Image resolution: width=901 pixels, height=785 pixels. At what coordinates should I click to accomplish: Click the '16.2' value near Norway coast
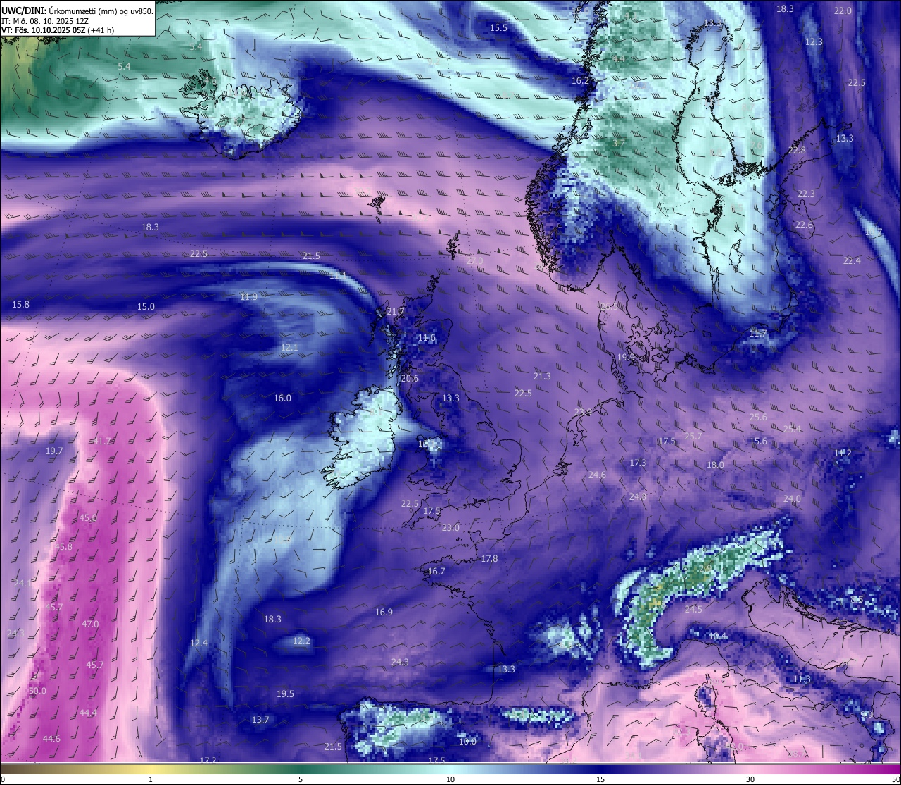click(580, 81)
